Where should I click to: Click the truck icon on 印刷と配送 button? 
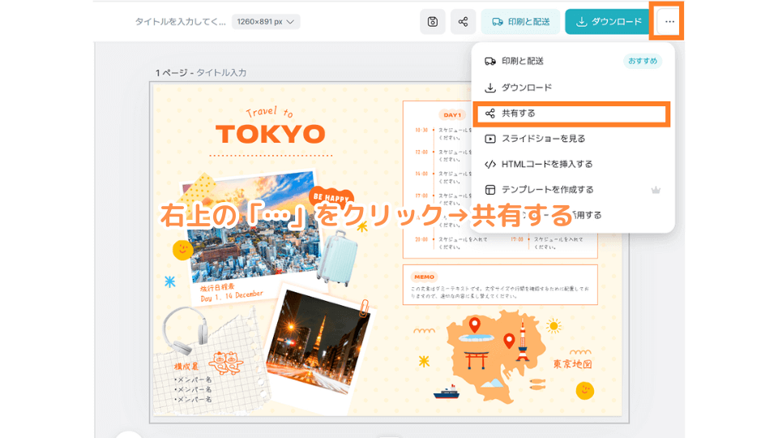click(498, 22)
